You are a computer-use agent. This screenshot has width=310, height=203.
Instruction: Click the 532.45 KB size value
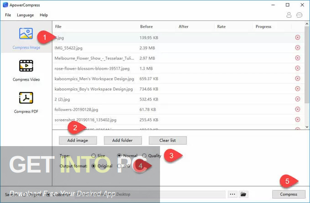click(149, 99)
